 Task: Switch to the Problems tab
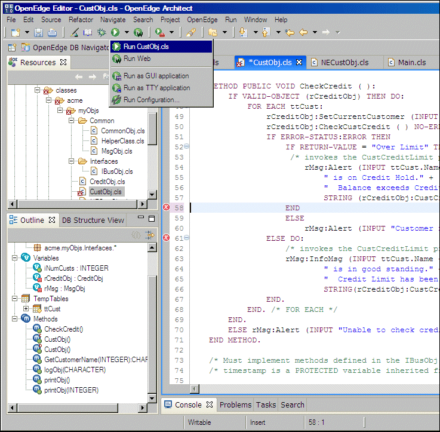click(x=235, y=405)
